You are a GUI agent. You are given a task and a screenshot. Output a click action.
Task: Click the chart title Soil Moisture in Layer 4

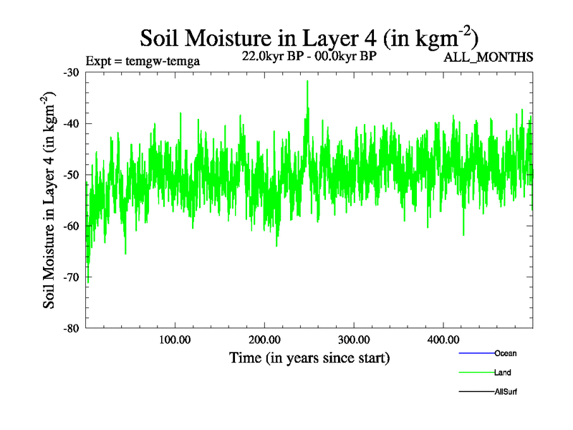[x=309, y=37]
